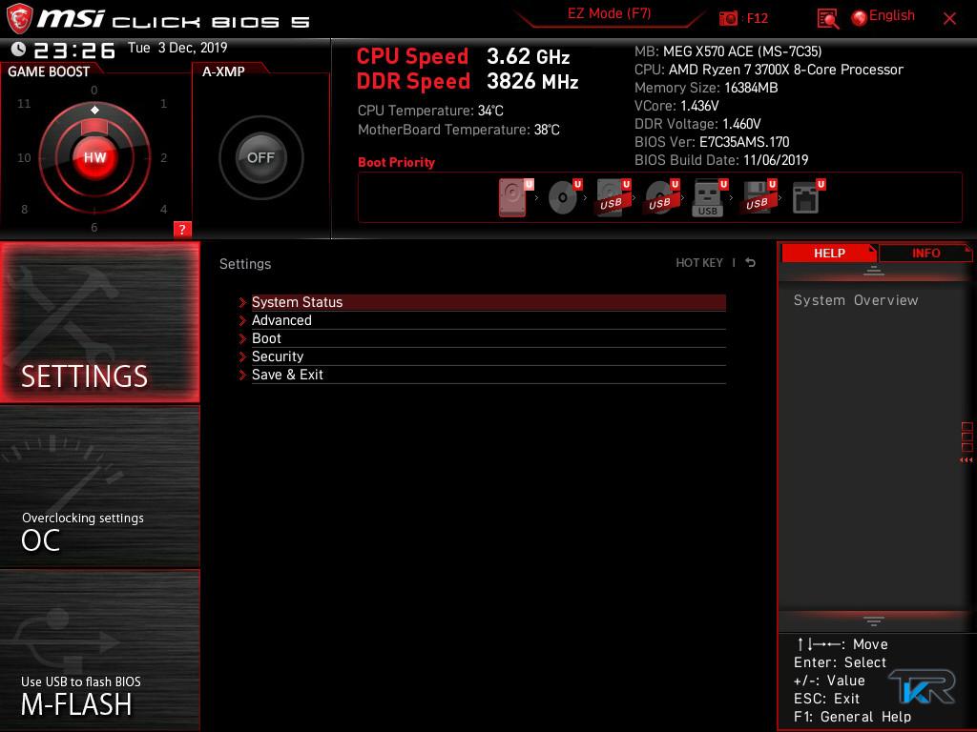Collapse the help panel with side arrows
Screen dimensions: 977x732
pyautogui.click(x=967, y=460)
